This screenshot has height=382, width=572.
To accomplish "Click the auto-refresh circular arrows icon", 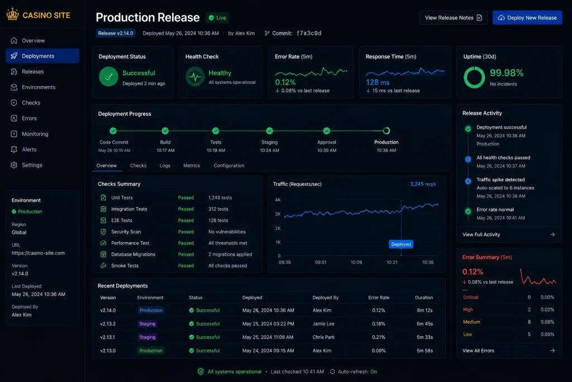I will (x=332, y=372).
